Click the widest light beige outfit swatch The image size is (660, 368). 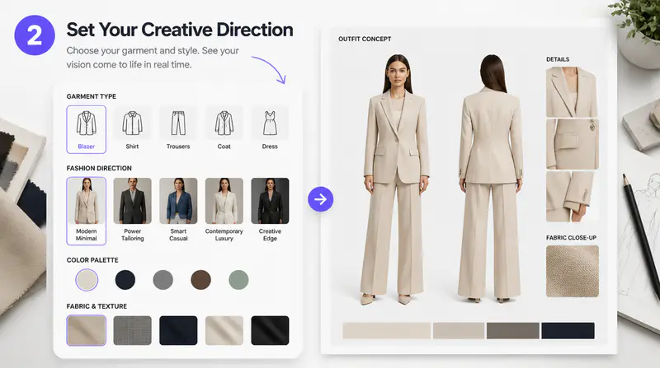pos(386,331)
